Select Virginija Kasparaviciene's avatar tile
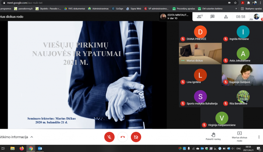This screenshot has height=152, width=263. click(222, 118)
